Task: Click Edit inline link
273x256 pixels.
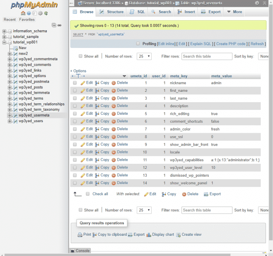Action: point(166,44)
